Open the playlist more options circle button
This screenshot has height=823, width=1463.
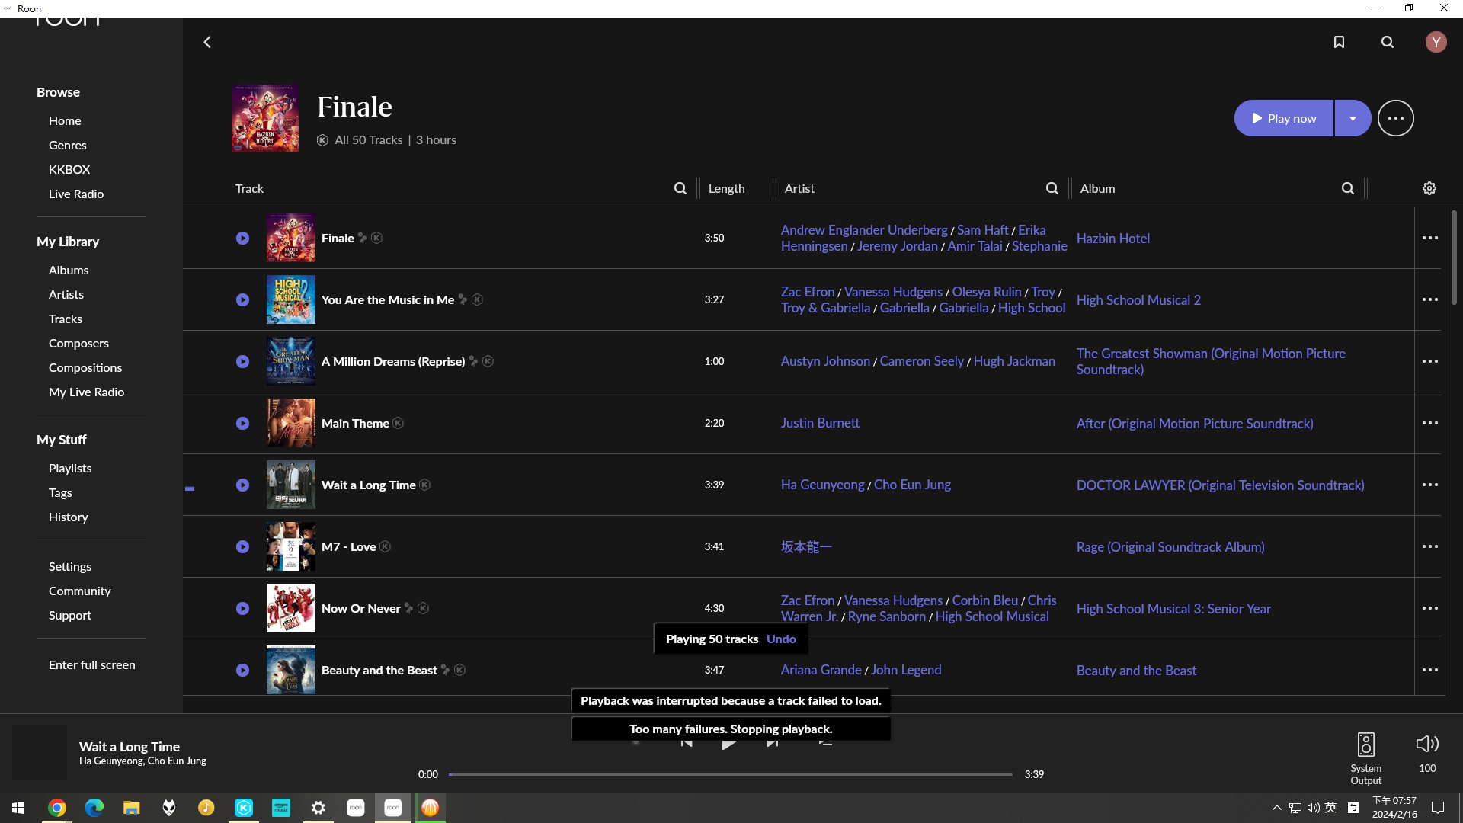click(1395, 118)
